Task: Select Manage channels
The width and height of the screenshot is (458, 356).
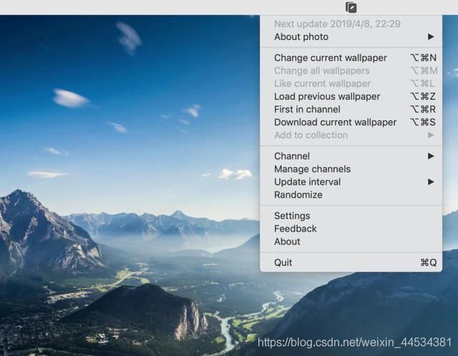Action: click(x=351, y=169)
